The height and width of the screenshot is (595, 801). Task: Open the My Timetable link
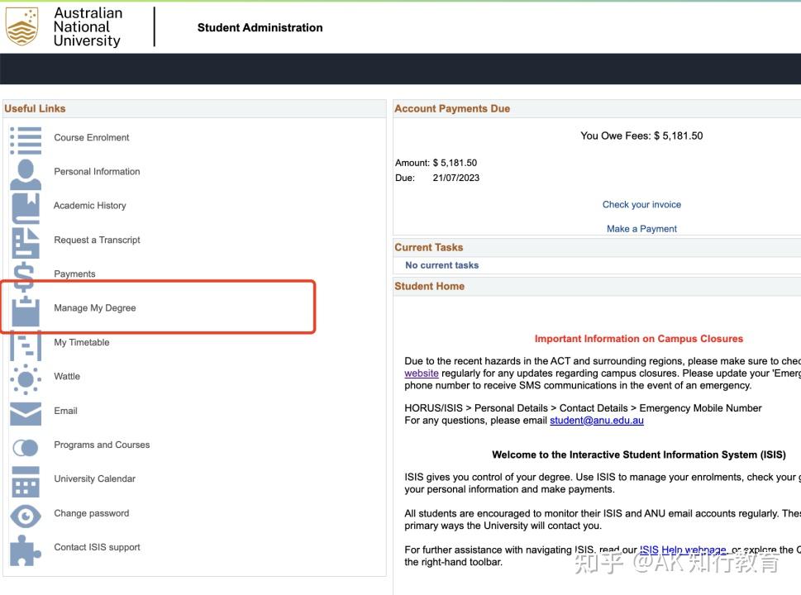coord(82,342)
